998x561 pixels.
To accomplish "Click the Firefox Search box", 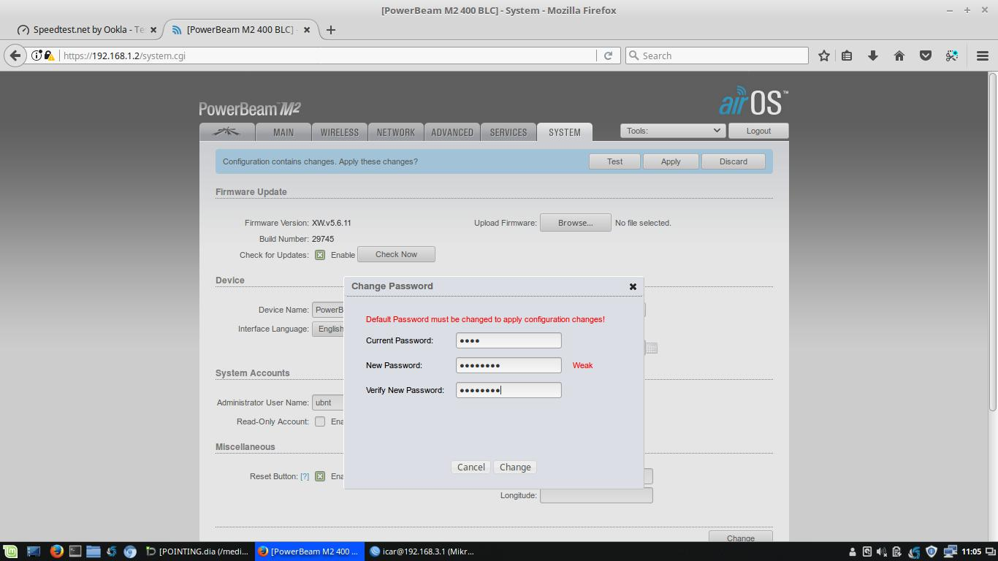I will [717, 56].
